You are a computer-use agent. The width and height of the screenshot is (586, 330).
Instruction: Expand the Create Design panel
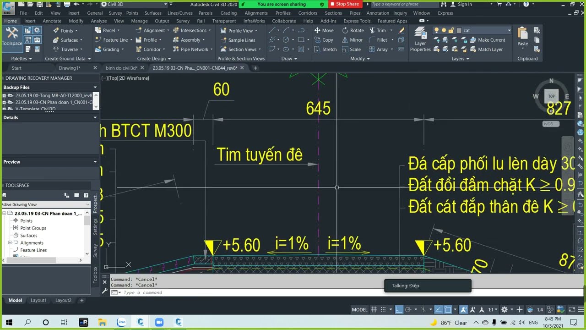154,59
